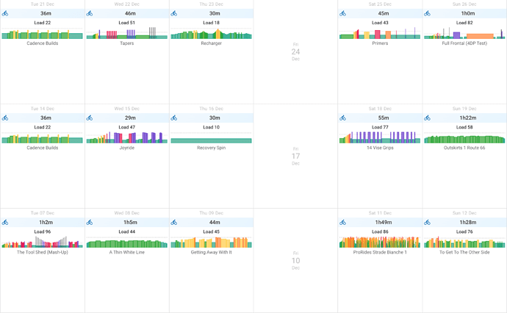The image size is (507, 313).
Task: Click the cycling icon on Thu 16 Dec
Action: coord(174,118)
